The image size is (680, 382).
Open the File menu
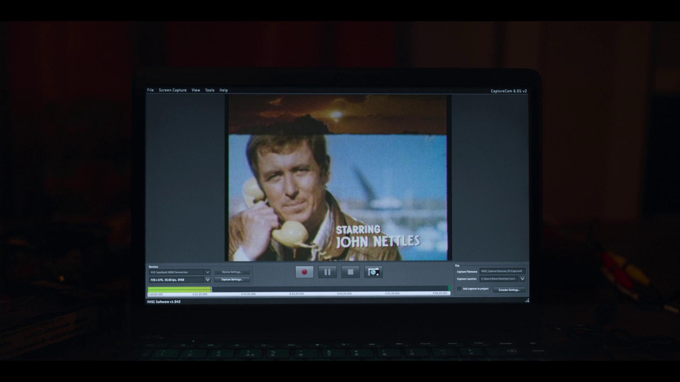[151, 90]
